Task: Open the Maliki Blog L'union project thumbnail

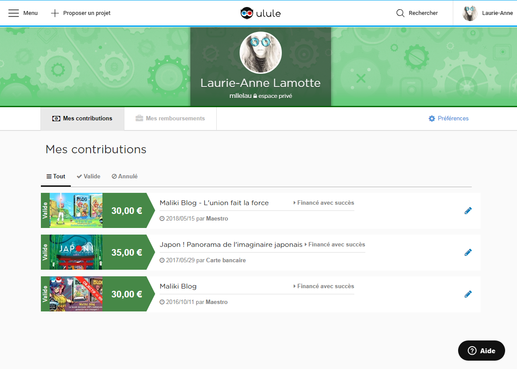Action: pyautogui.click(x=76, y=211)
